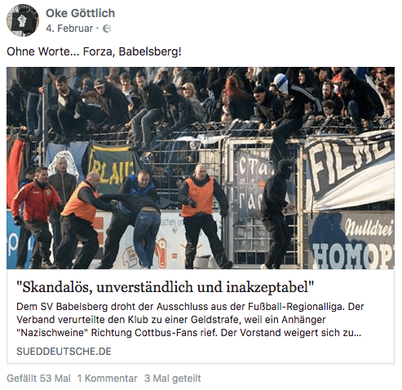402x390 pixels.
Task: View who liked: Gefällt 53 Mal
Action: [x=38, y=379]
